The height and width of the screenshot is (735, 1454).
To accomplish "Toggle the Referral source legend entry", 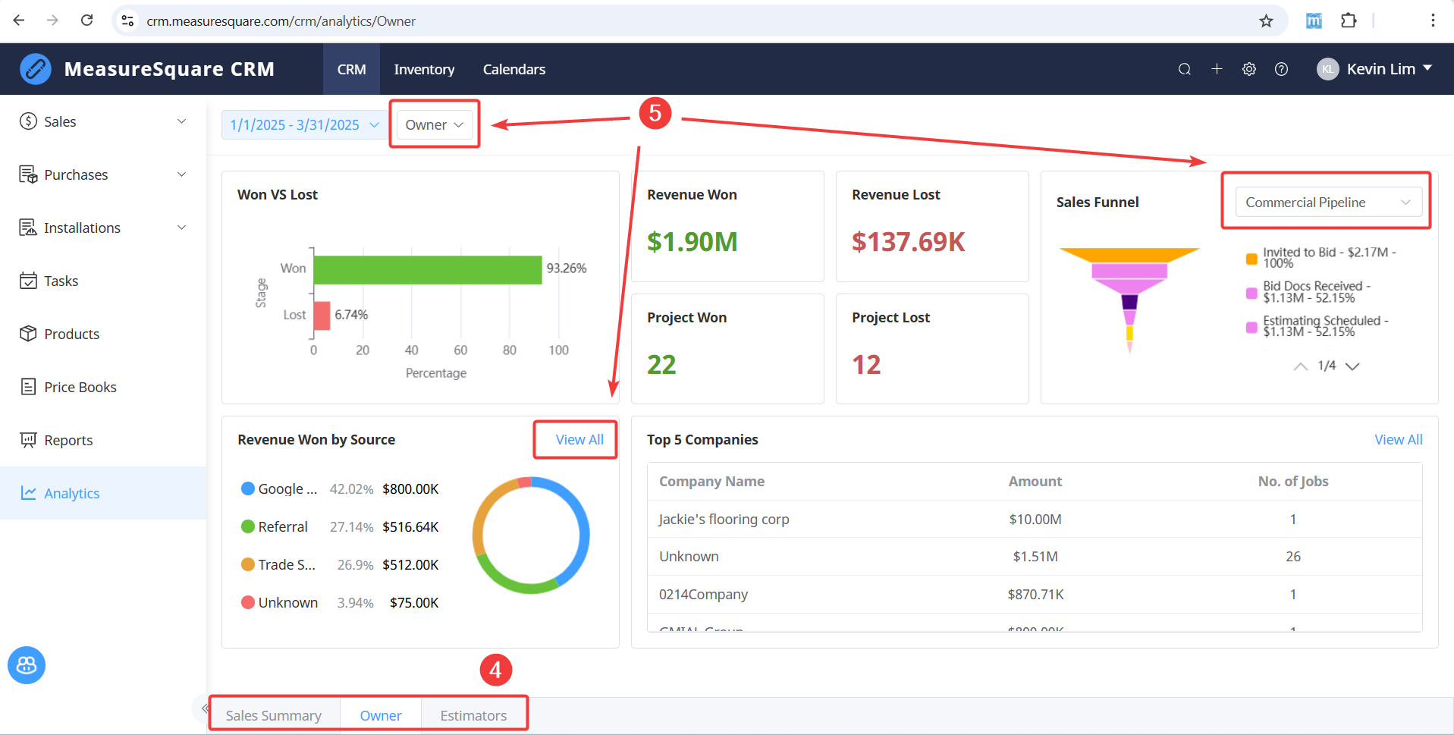I will point(275,527).
